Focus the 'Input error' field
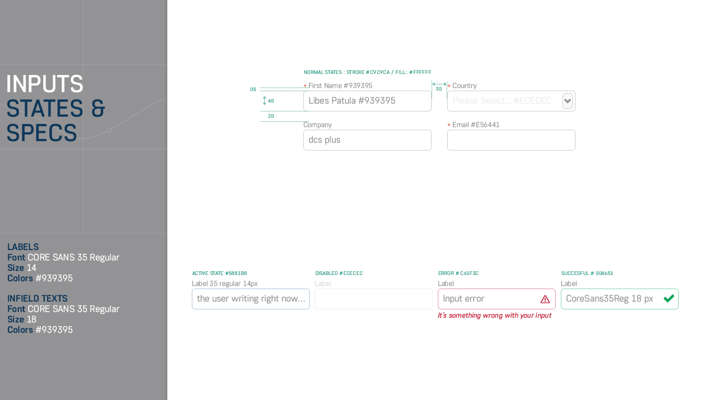 pyautogui.click(x=487, y=299)
